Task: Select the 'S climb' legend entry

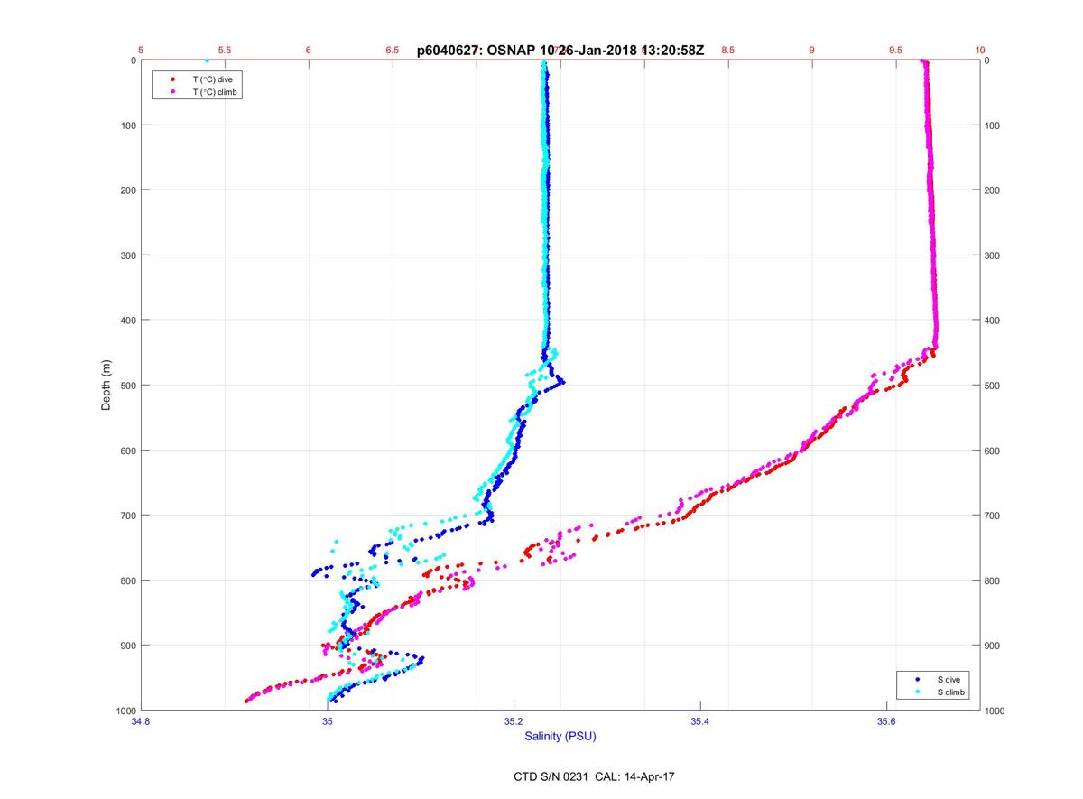Action: [x=951, y=692]
